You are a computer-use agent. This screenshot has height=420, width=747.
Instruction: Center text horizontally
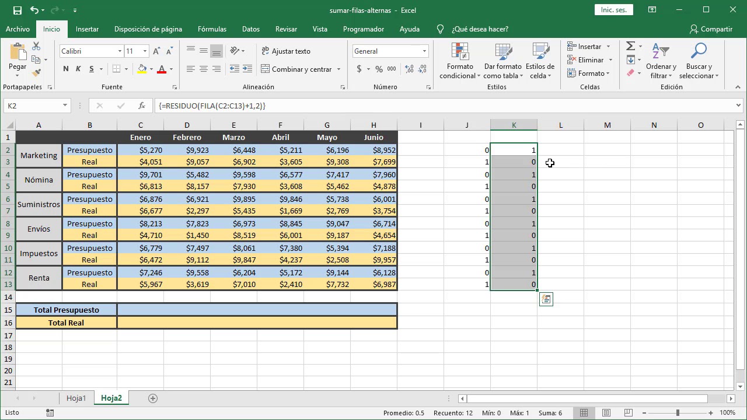point(204,69)
